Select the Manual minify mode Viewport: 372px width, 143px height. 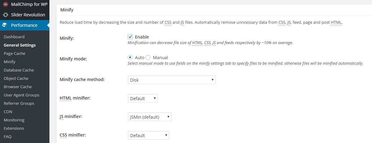pyautogui.click(x=148, y=58)
